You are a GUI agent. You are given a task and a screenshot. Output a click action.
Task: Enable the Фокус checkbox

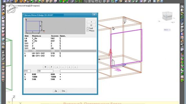coord(87,31)
